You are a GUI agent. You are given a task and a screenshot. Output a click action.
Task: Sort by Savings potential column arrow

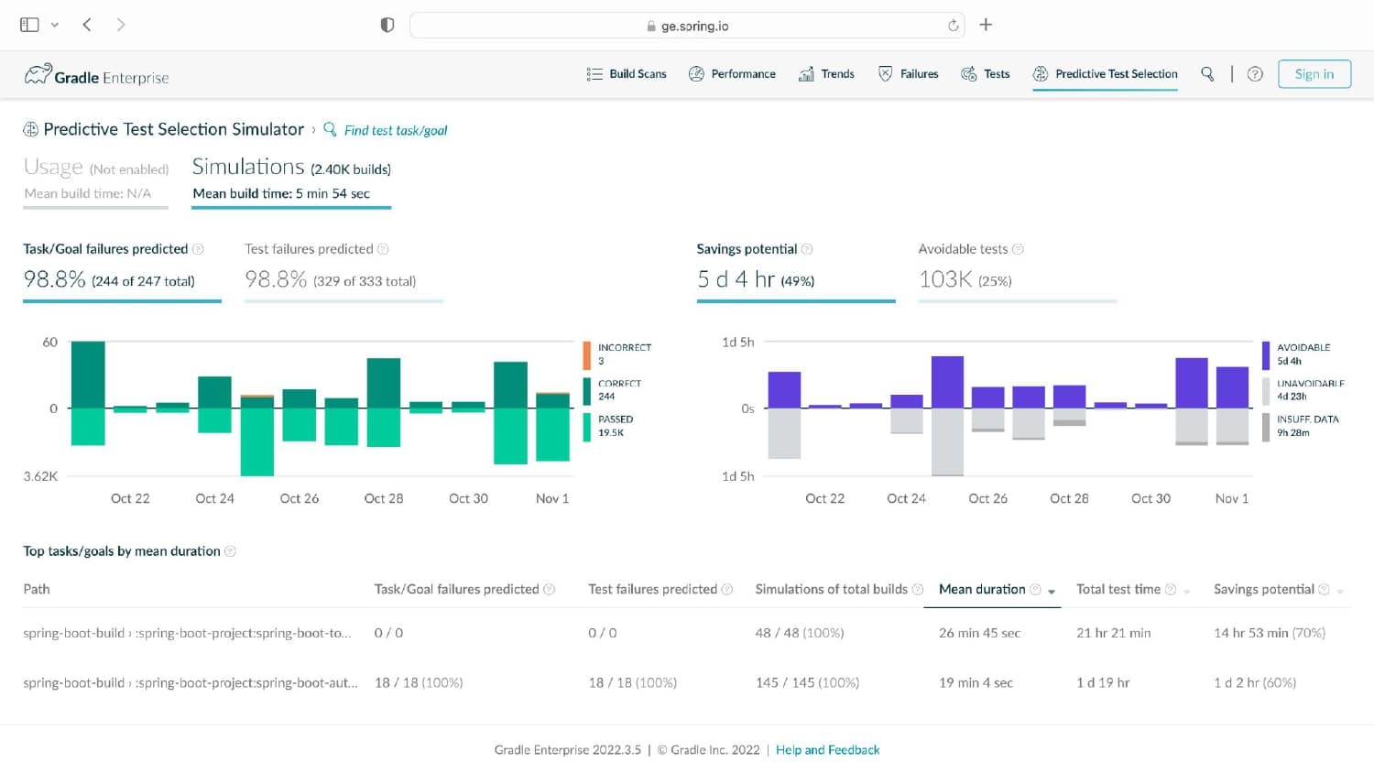point(1340,592)
